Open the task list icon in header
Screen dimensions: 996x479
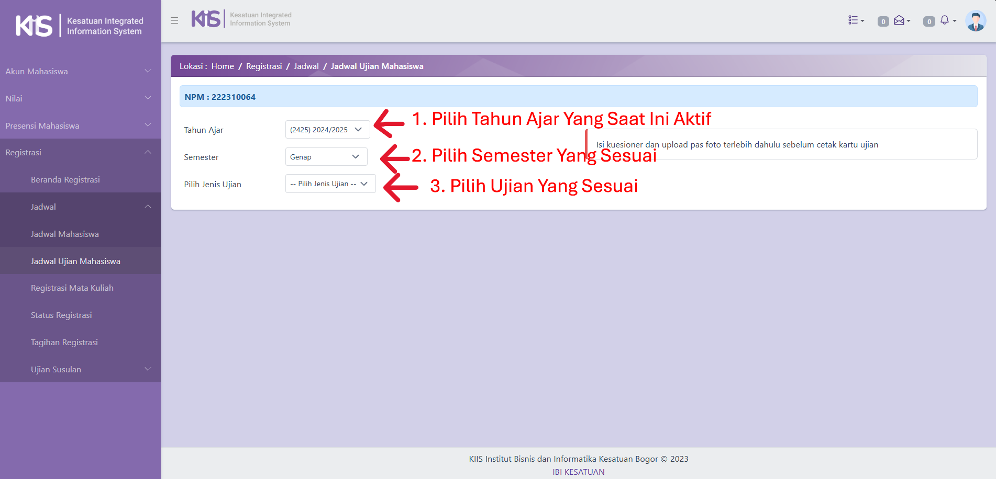tap(856, 20)
